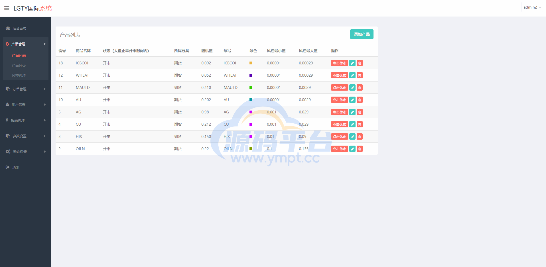Edit the CU product with pencil icon
Screen dimensions: 546x267
click(352, 124)
